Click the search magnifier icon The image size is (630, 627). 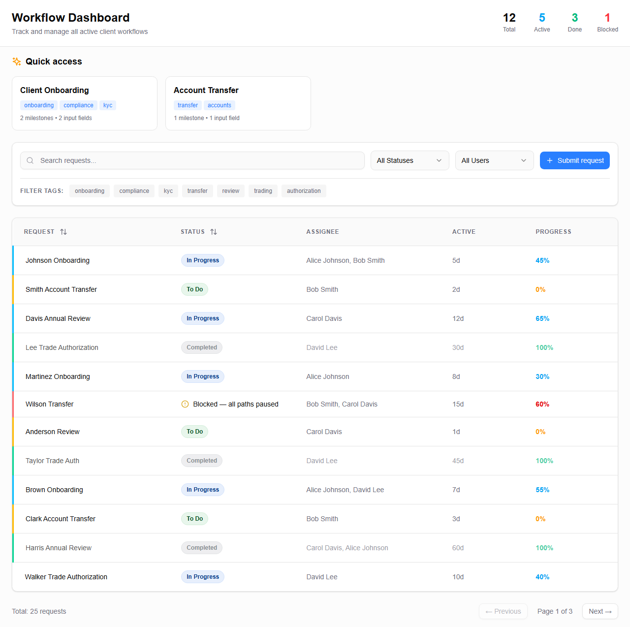pyautogui.click(x=30, y=160)
